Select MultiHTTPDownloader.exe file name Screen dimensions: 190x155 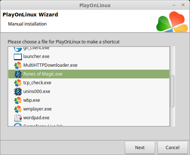(50, 65)
